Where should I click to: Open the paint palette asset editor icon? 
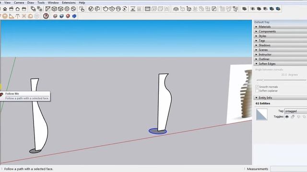tap(97, 9)
